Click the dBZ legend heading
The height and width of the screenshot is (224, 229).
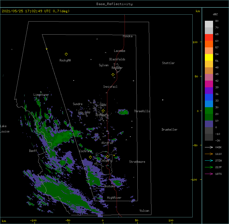[x=215, y=14]
